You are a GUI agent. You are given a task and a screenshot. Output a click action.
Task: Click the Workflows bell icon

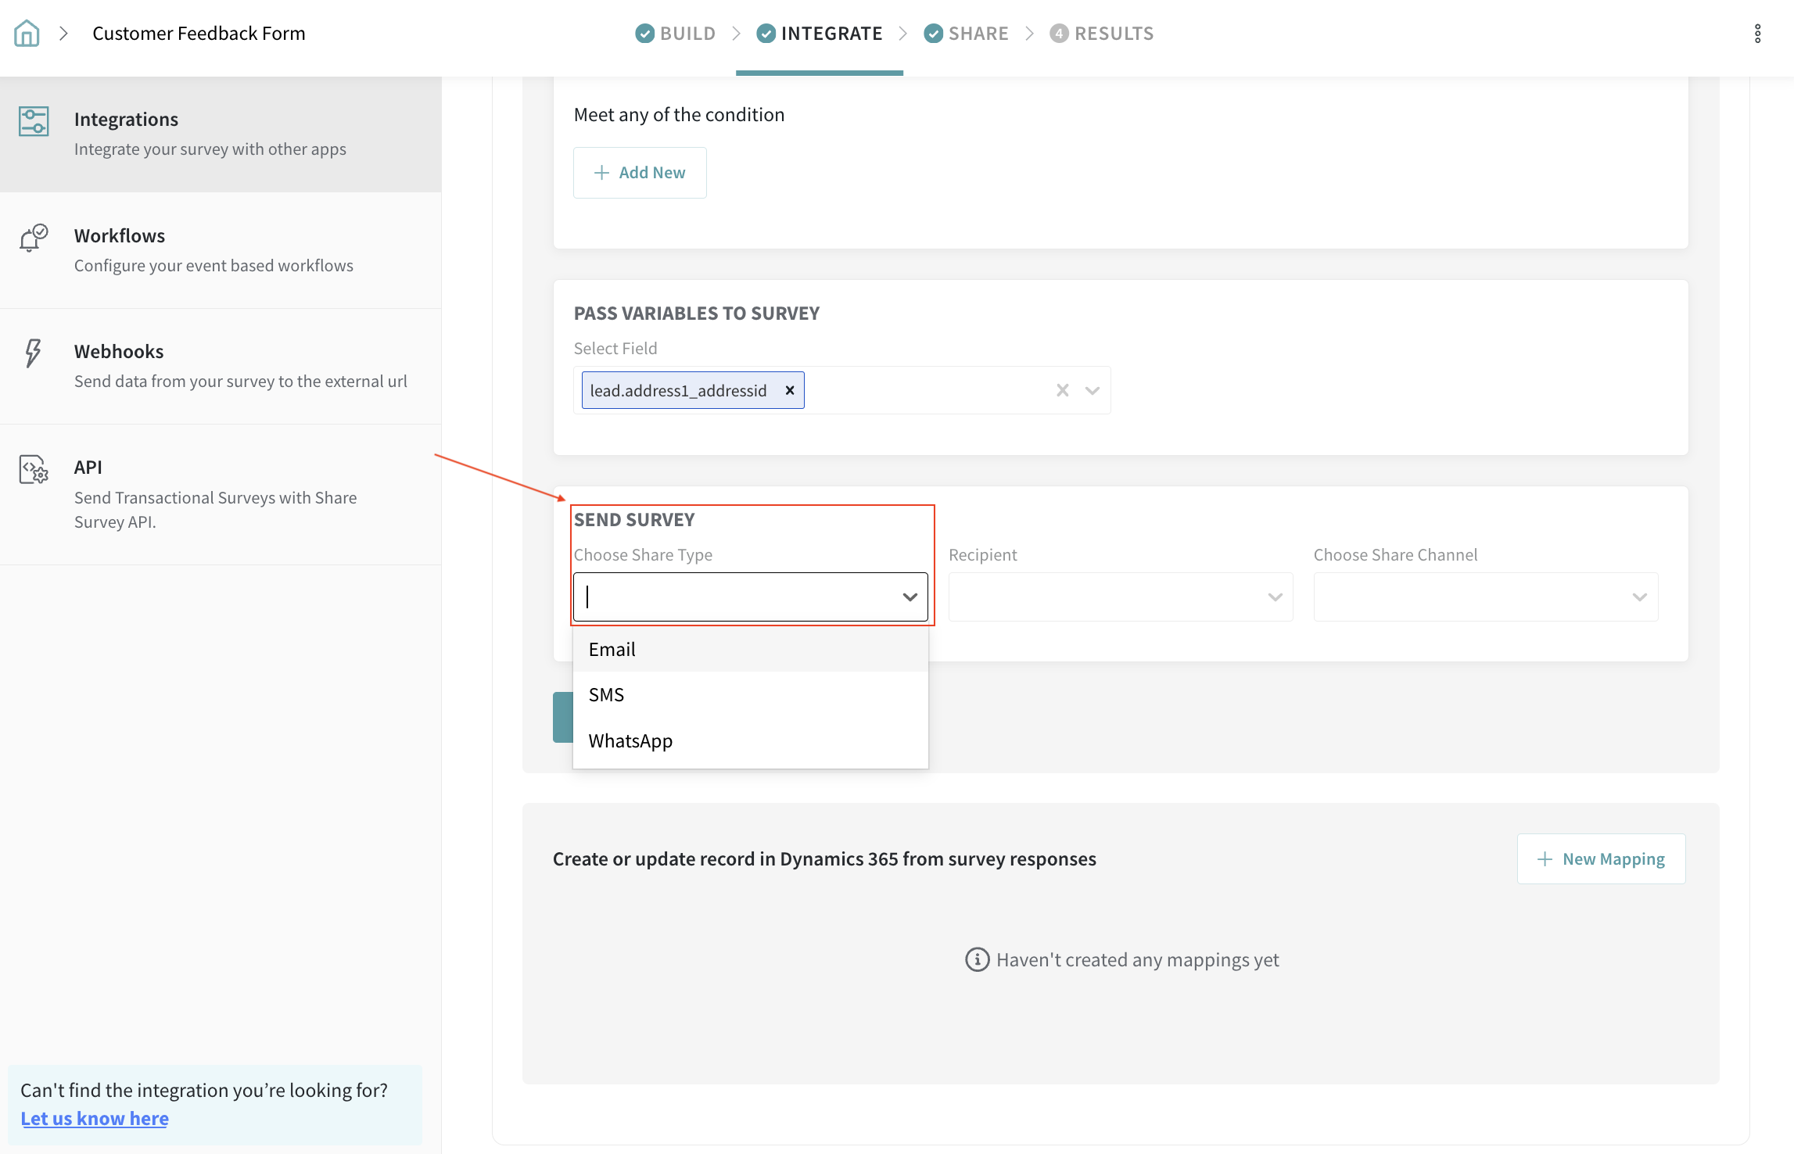point(34,238)
